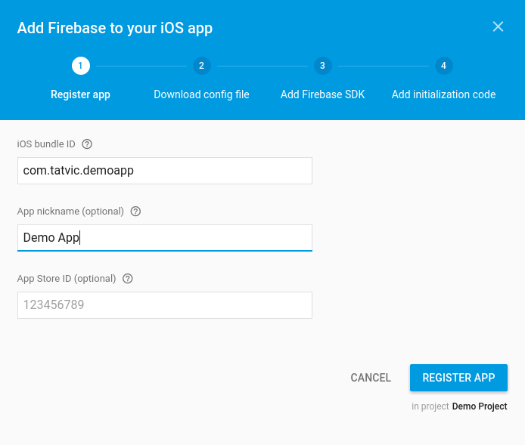Focus the iOS bundle ID input field

pyautogui.click(x=165, y=171)
